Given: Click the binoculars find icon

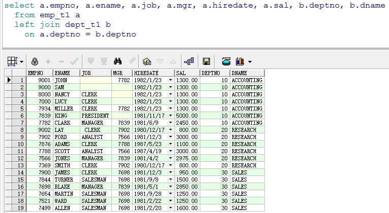Looking at the screenshot, I should pyautogui.click(x=117, y=61).
